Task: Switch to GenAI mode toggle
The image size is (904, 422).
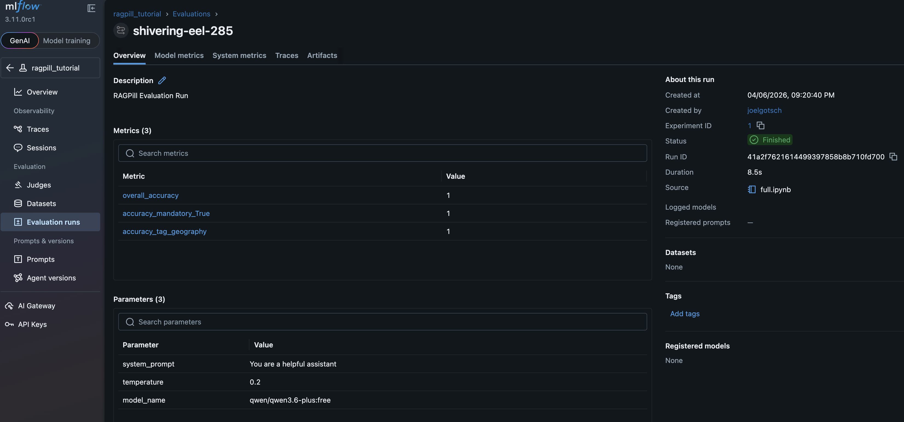Action: (20, 41)
